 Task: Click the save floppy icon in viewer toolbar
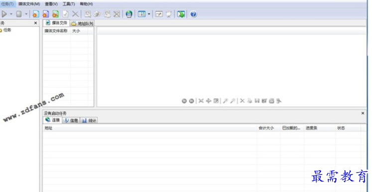coord(257,101)
